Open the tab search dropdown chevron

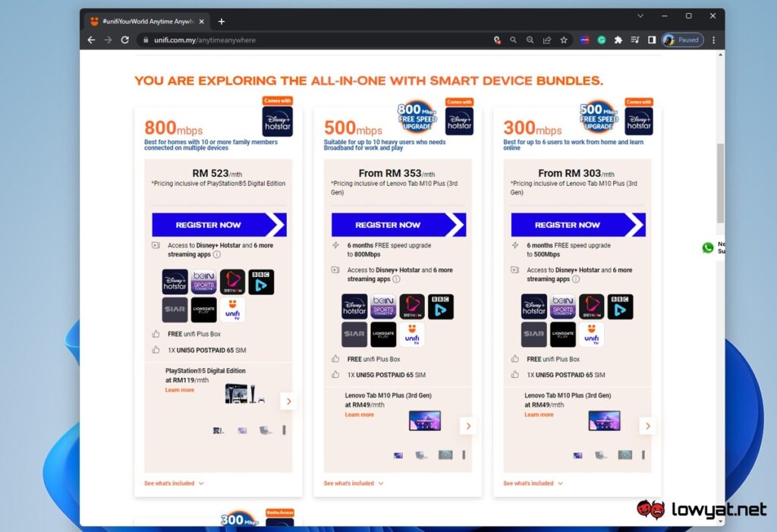[x=640, y=16]
